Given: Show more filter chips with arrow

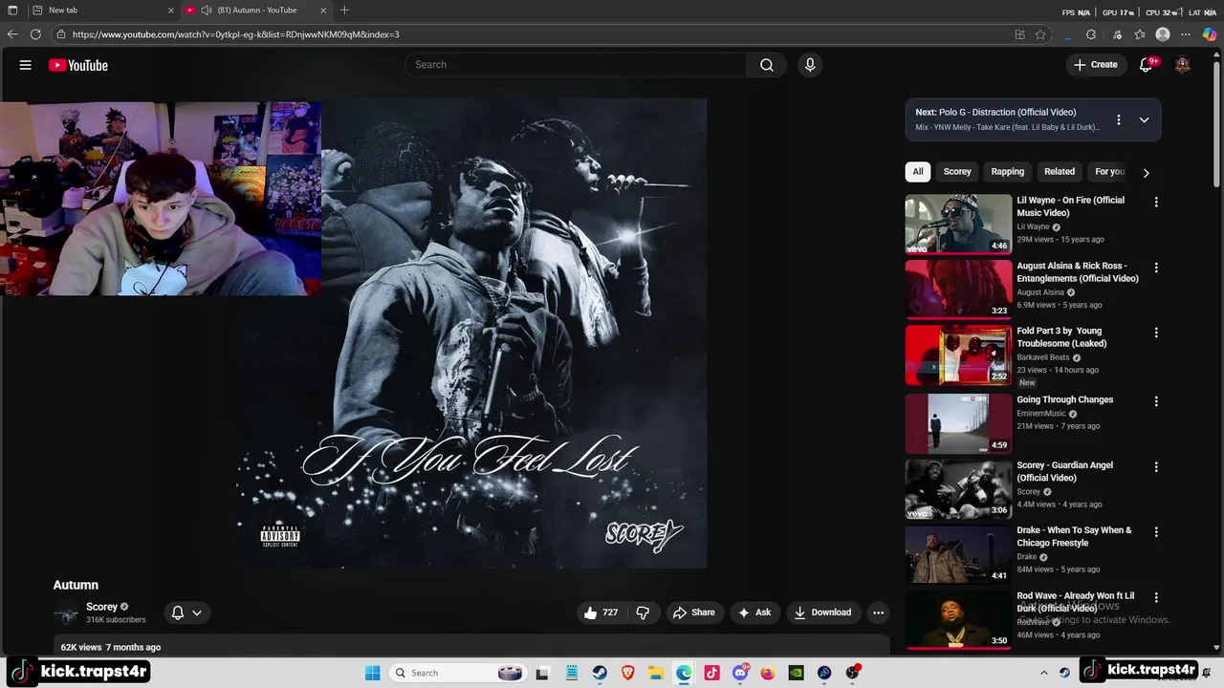Looking at the screenshot, I should click(1146, 173).
